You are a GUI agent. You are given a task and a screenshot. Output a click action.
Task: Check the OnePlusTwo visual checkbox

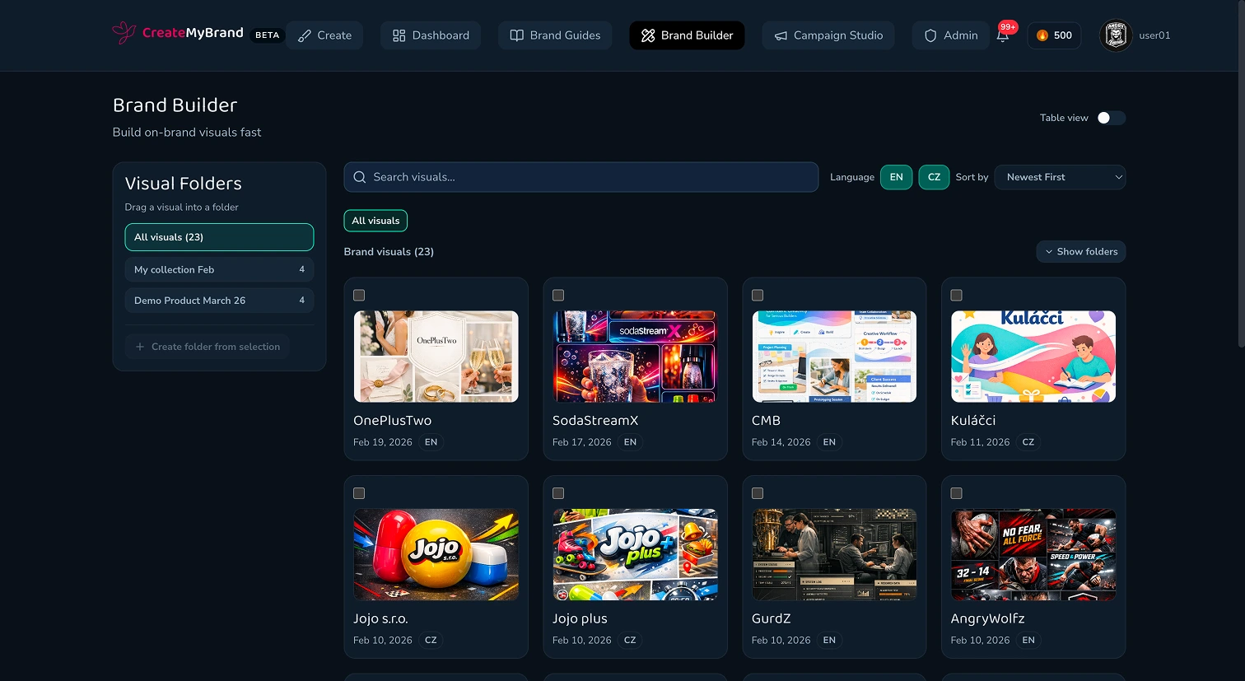(359, 295)
